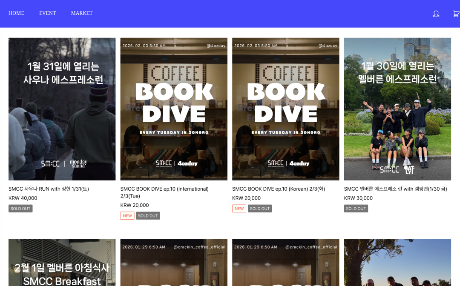This screenshot has width=460, height=286.
Task: Open the Melbourne espresso run group photo
Action: coord(397,109)
